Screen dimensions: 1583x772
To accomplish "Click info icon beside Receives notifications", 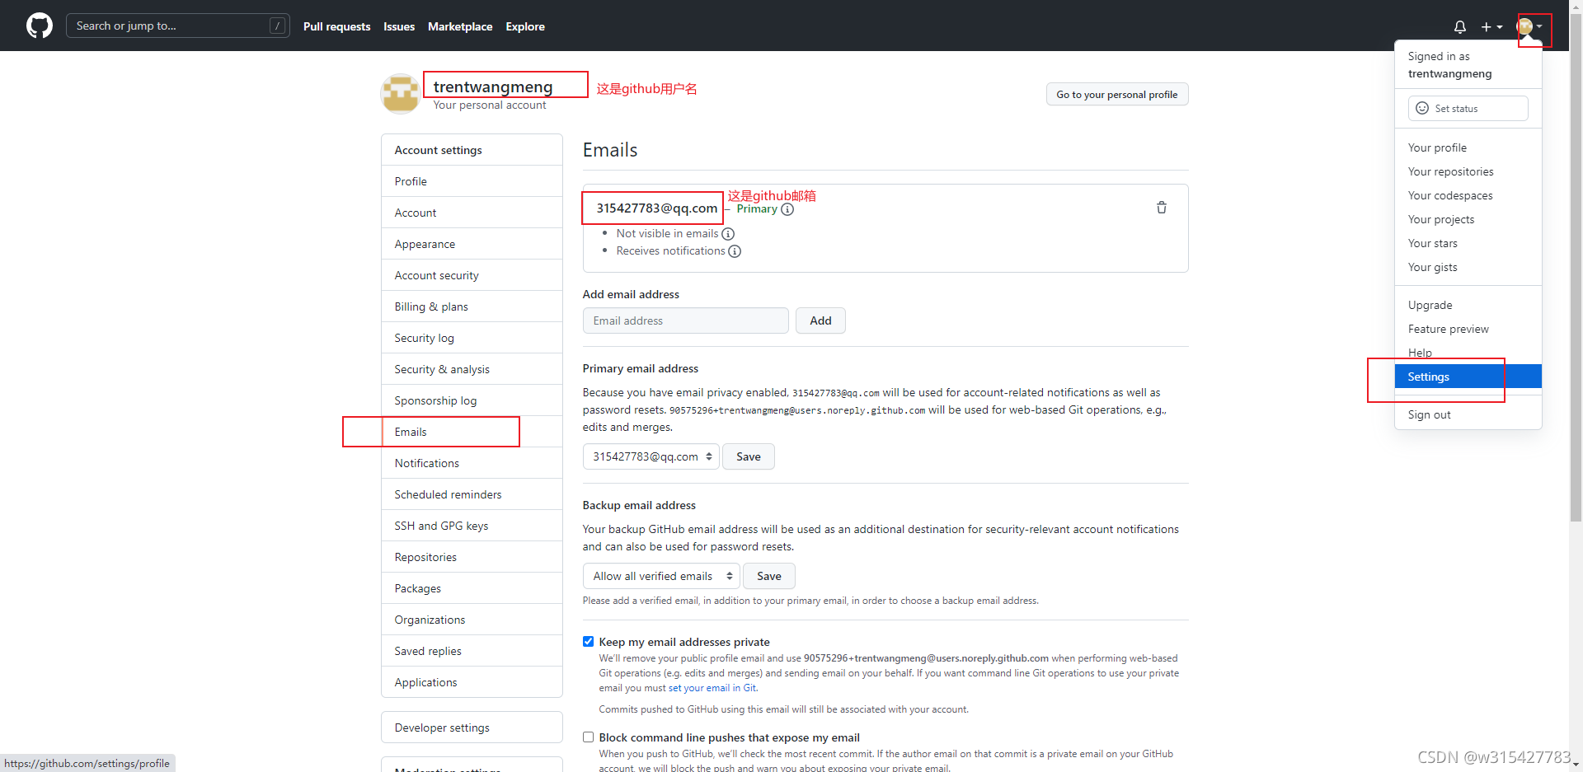I will pos(735,251).
